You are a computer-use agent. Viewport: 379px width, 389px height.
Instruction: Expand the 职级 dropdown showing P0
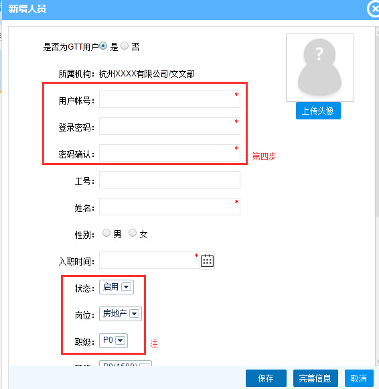(x=113, y=341)
